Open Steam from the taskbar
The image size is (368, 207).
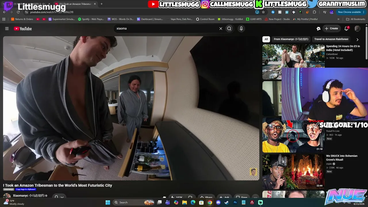pos(227,202)
